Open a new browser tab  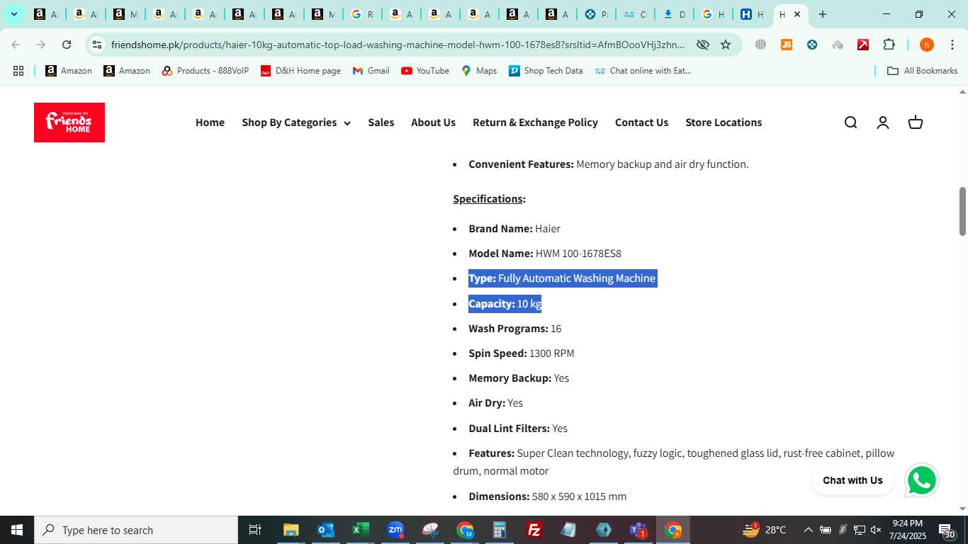coord(822,14)
